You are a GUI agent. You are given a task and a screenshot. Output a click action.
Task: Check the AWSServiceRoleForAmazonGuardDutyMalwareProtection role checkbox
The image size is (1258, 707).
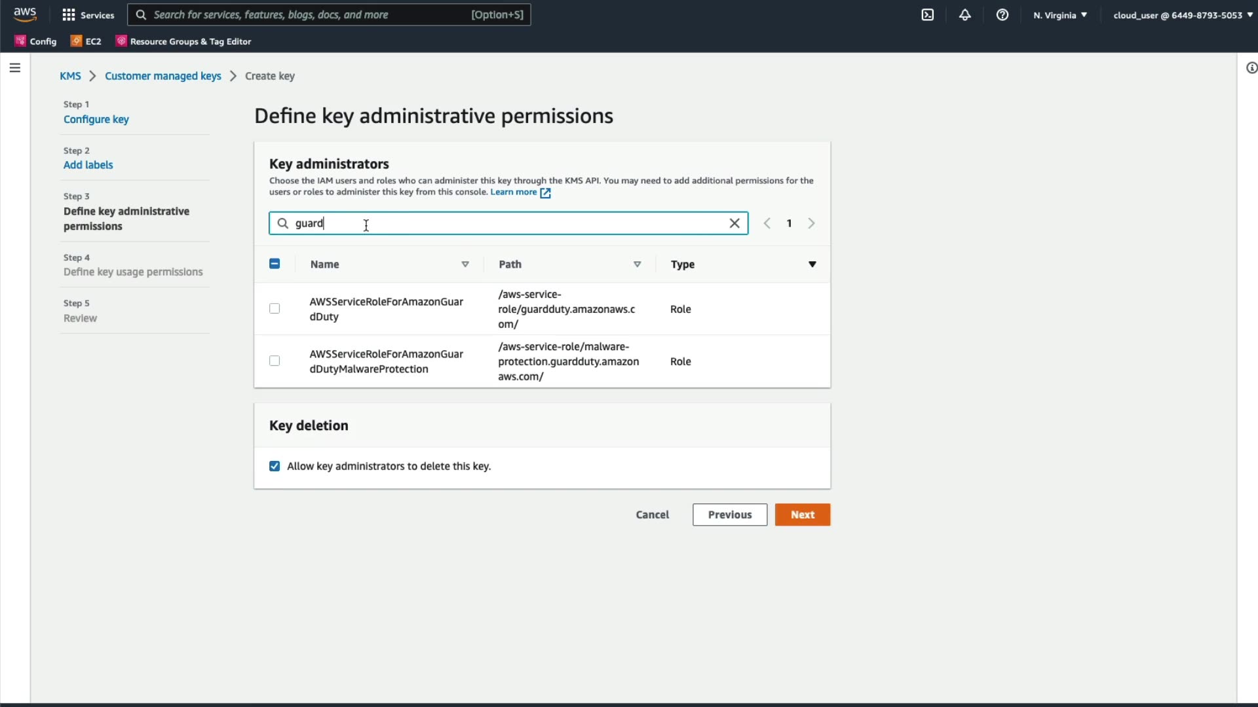[x=275, y=361]
